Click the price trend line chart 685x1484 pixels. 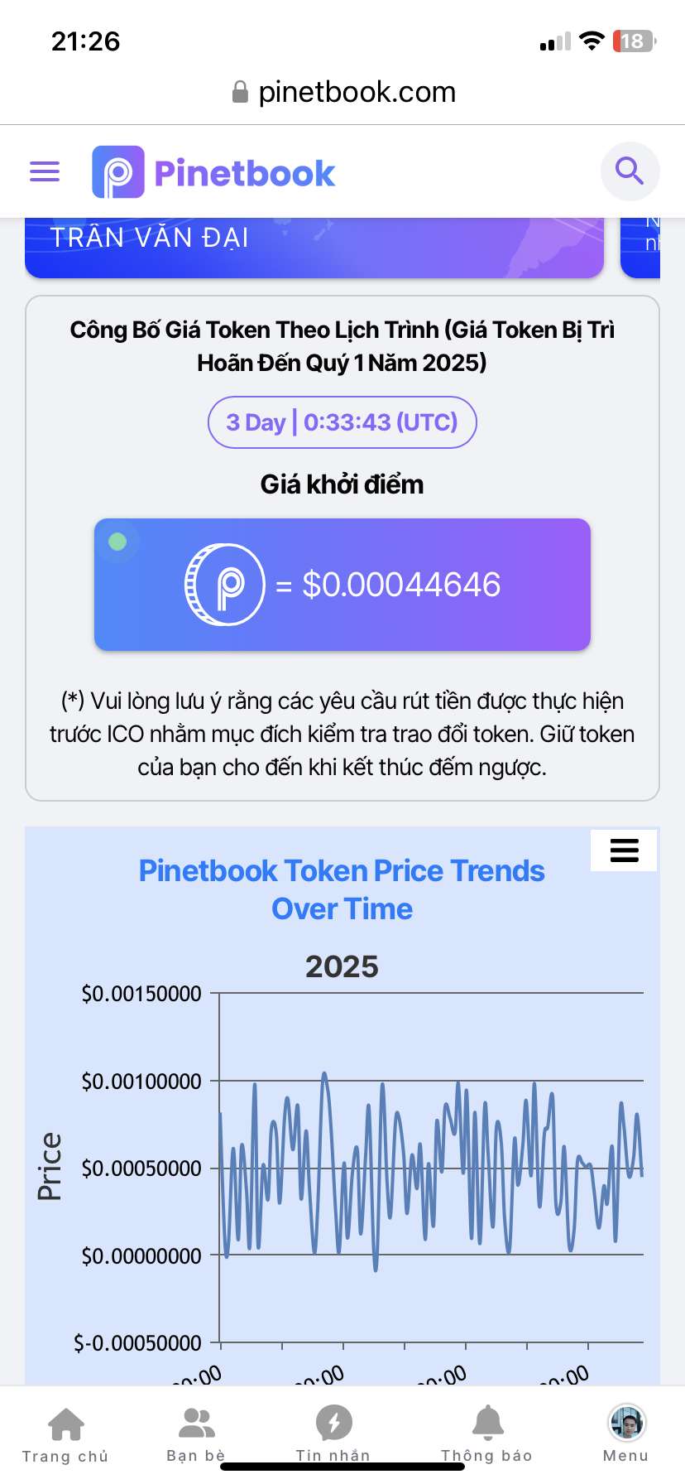430,1168
